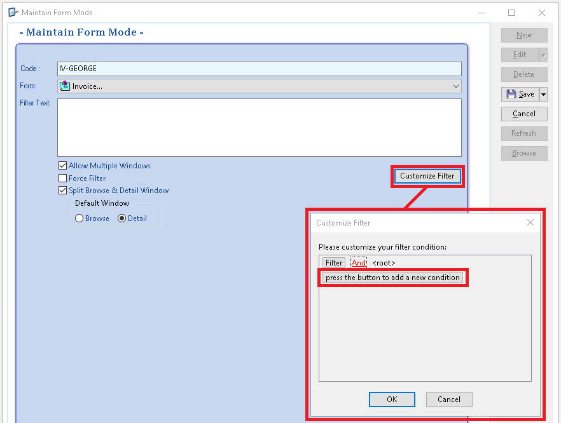Viewport: 561px width, 423px height.
Task: Maximize the Maintain Form Mode window
Action: click(511, 12)
